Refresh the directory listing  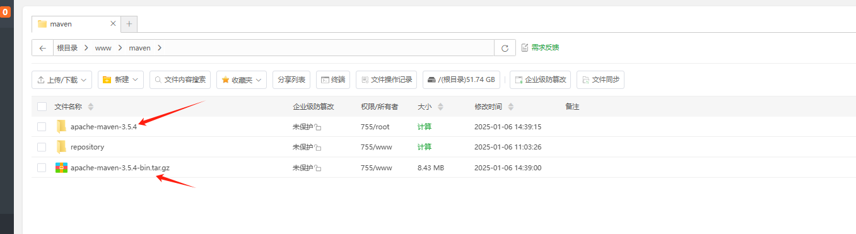click(x=505, y=48)
